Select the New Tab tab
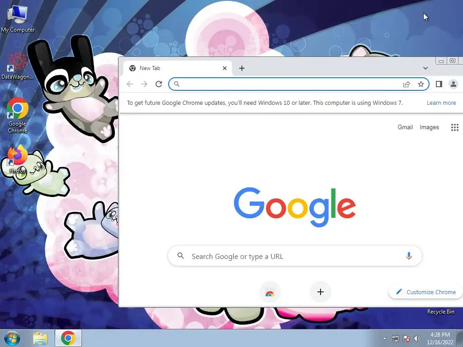This screenshot has height=347, width=463. pyautogui.click(x=177, y=68)
